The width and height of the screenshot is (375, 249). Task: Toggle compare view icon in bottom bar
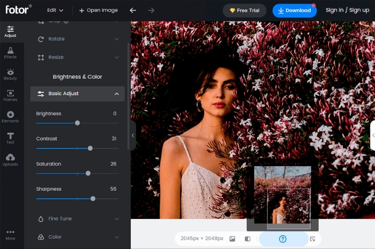(x=247, y=239)
